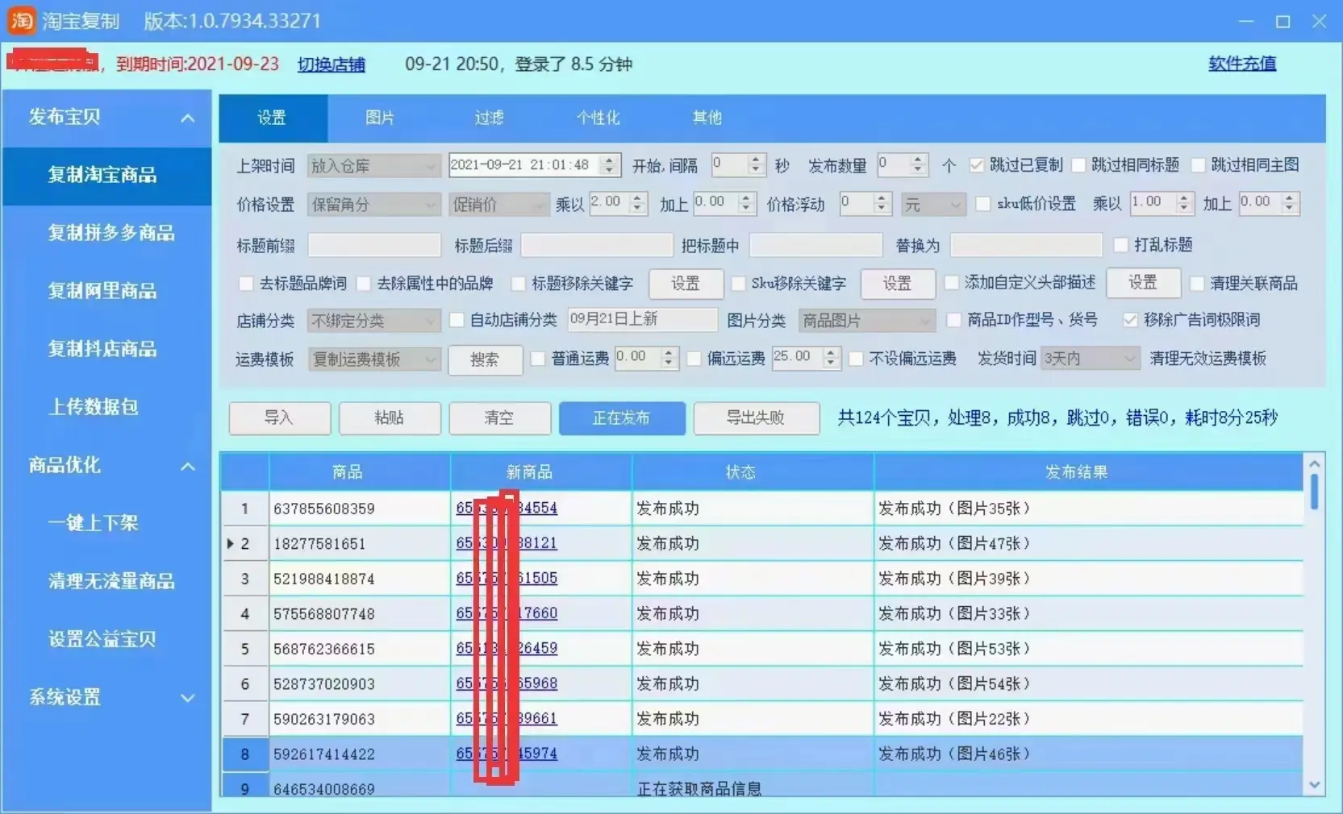Image resolution: width=1343 pixels, height=814 pixels.
Task: Open the 复制运费模板 dropdown
Action: pyautogui.click(x=374, y=359)
